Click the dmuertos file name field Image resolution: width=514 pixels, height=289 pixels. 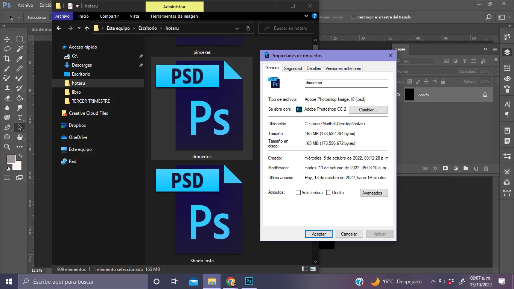click(x=346, y=83)
